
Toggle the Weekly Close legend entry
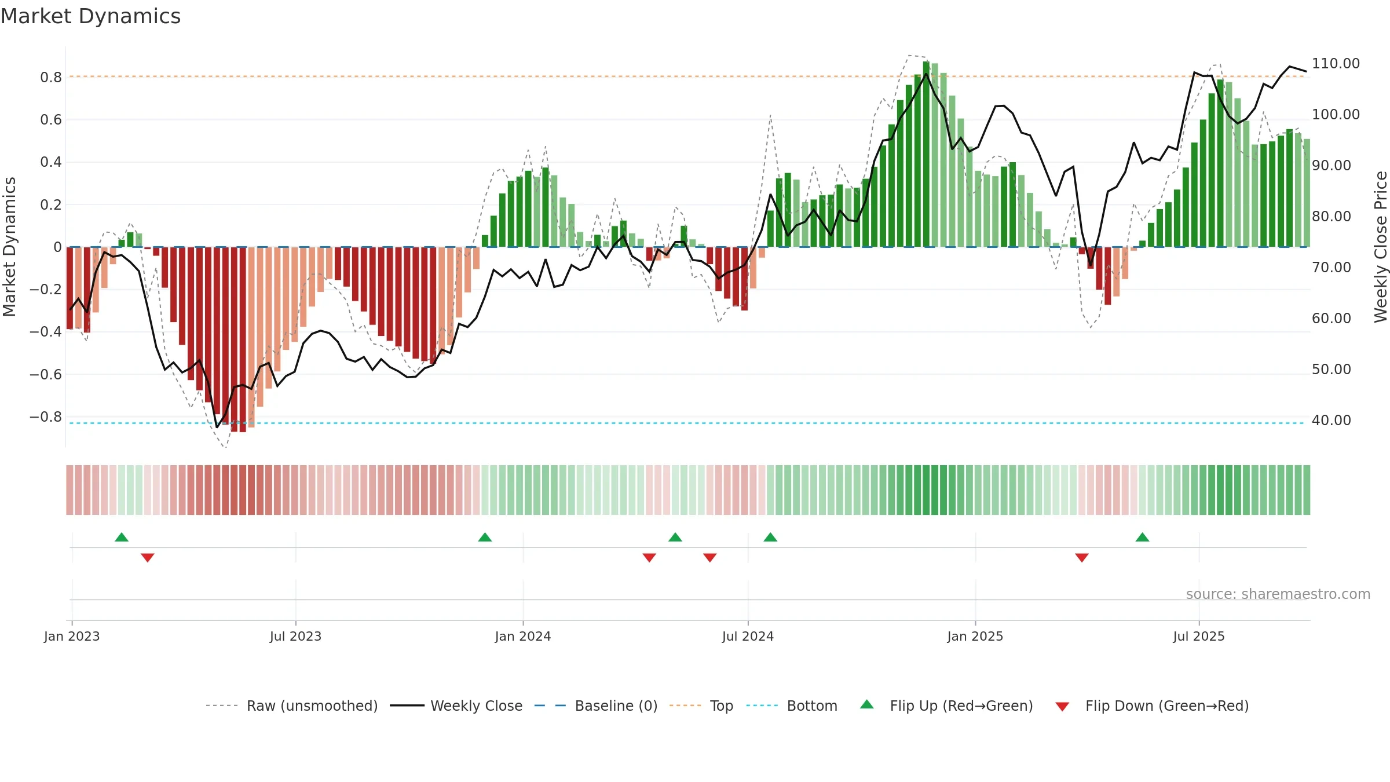pos(456,706)
